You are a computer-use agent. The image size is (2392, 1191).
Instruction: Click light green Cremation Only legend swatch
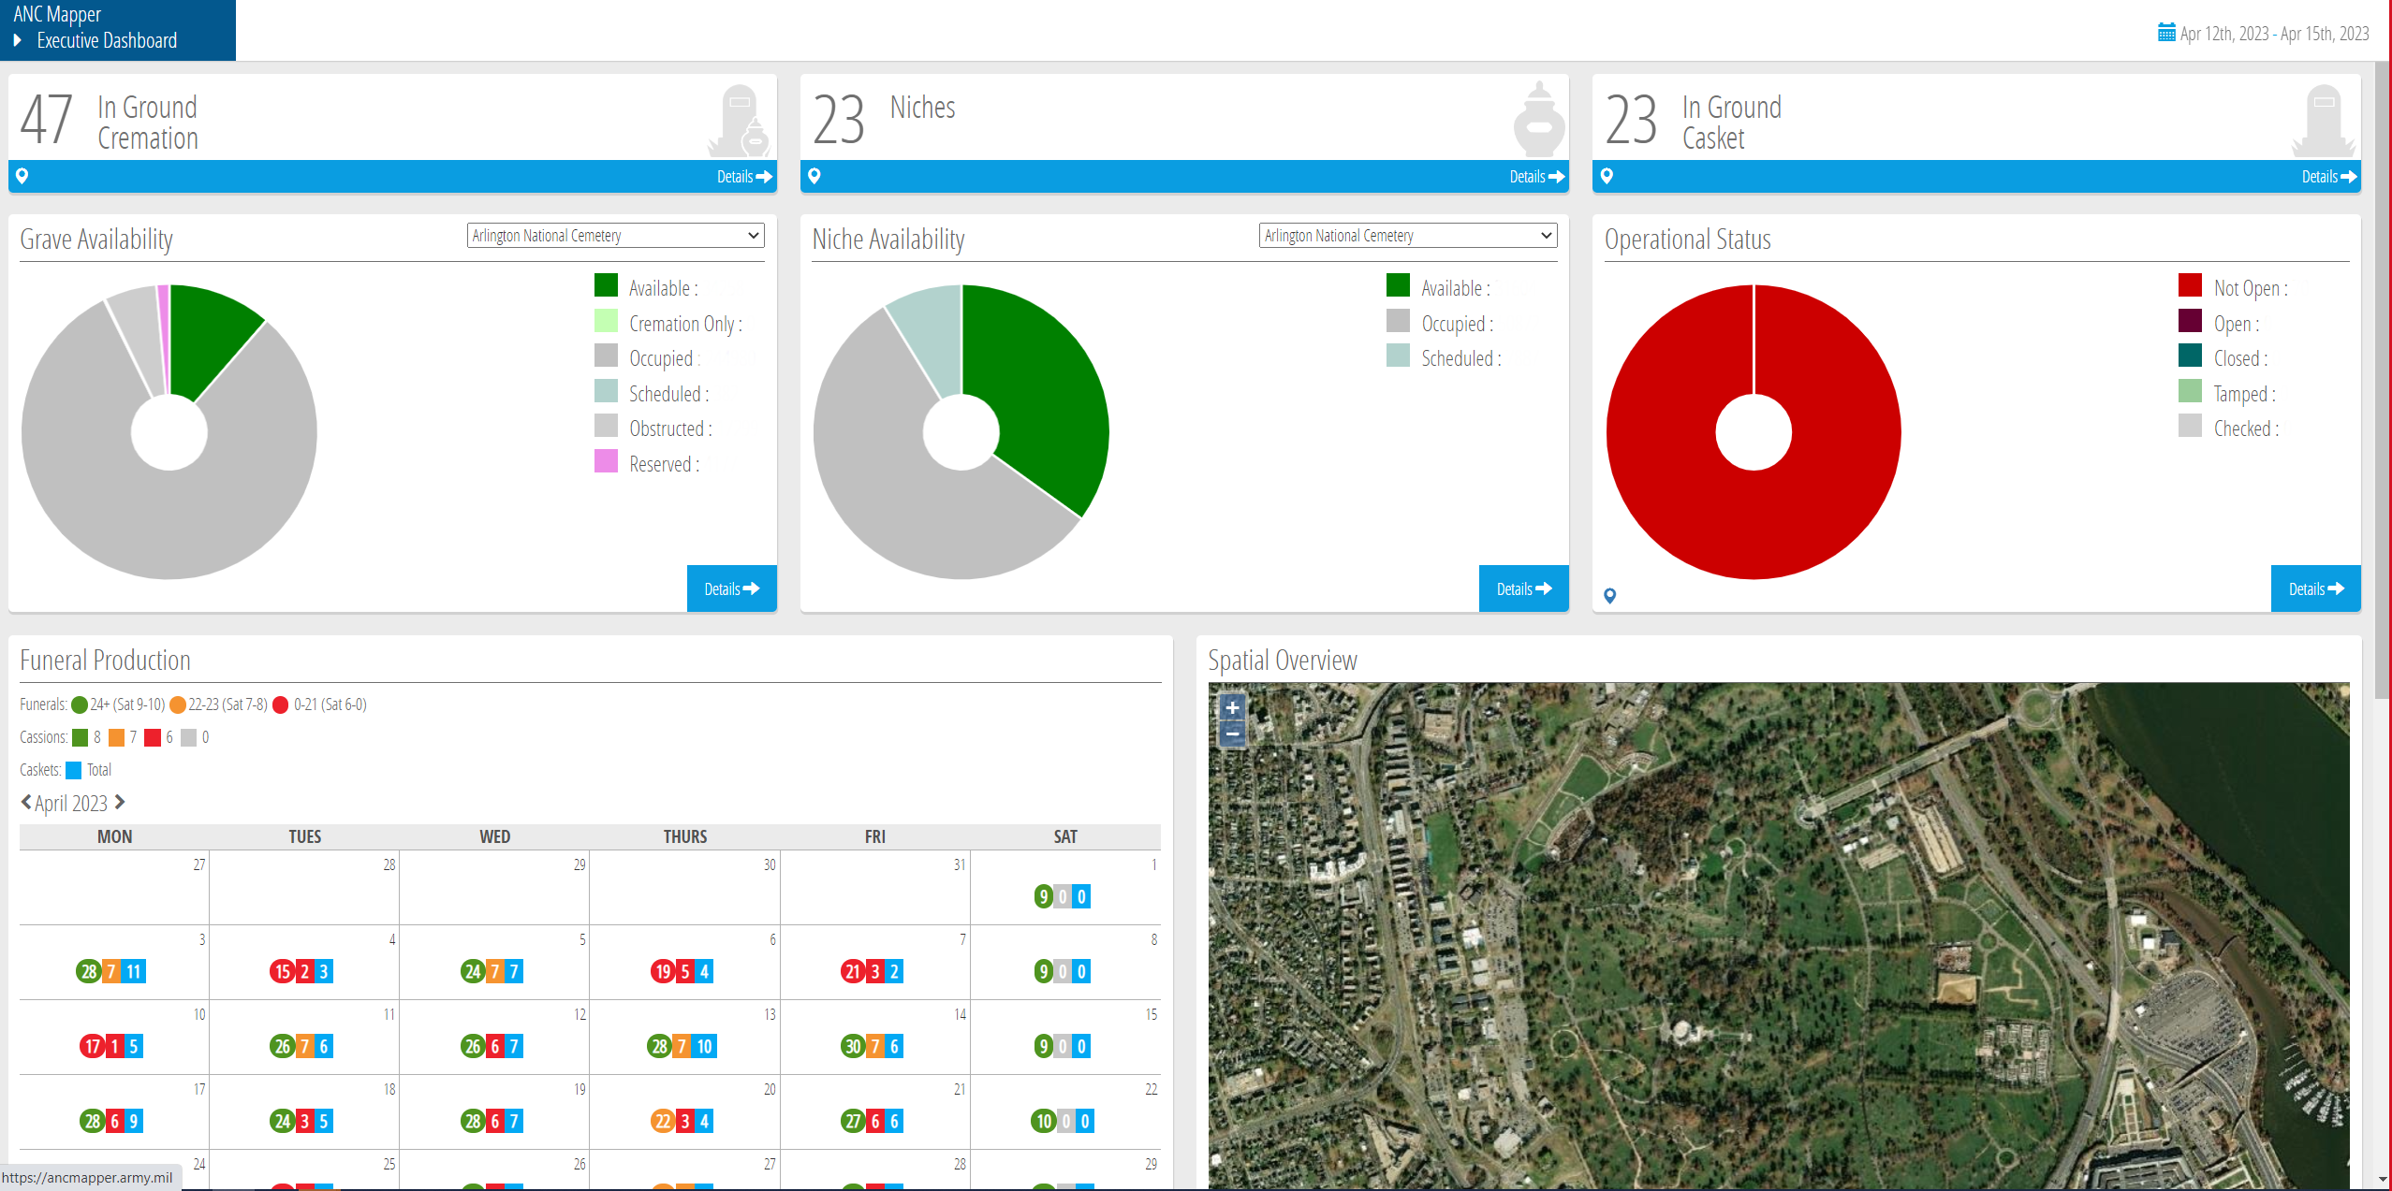pyautogui.click(x=606, y=321)
